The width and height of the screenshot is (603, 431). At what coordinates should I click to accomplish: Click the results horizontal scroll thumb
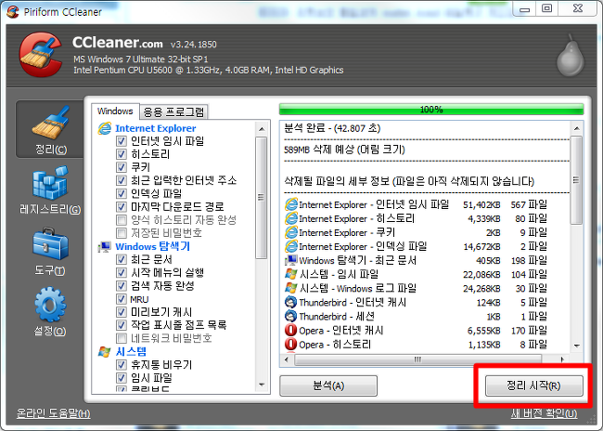(418, 359)
